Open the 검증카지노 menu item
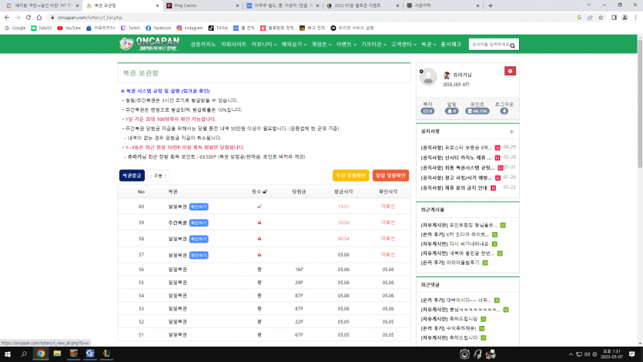 [x=203, y=44]
